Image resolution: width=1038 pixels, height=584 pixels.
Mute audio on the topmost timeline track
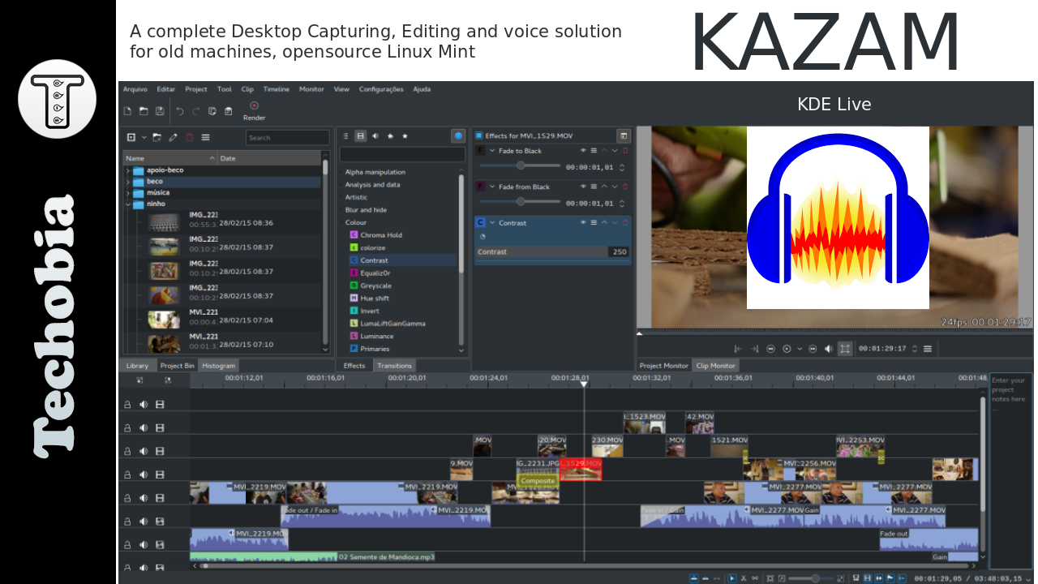(144, 405)
